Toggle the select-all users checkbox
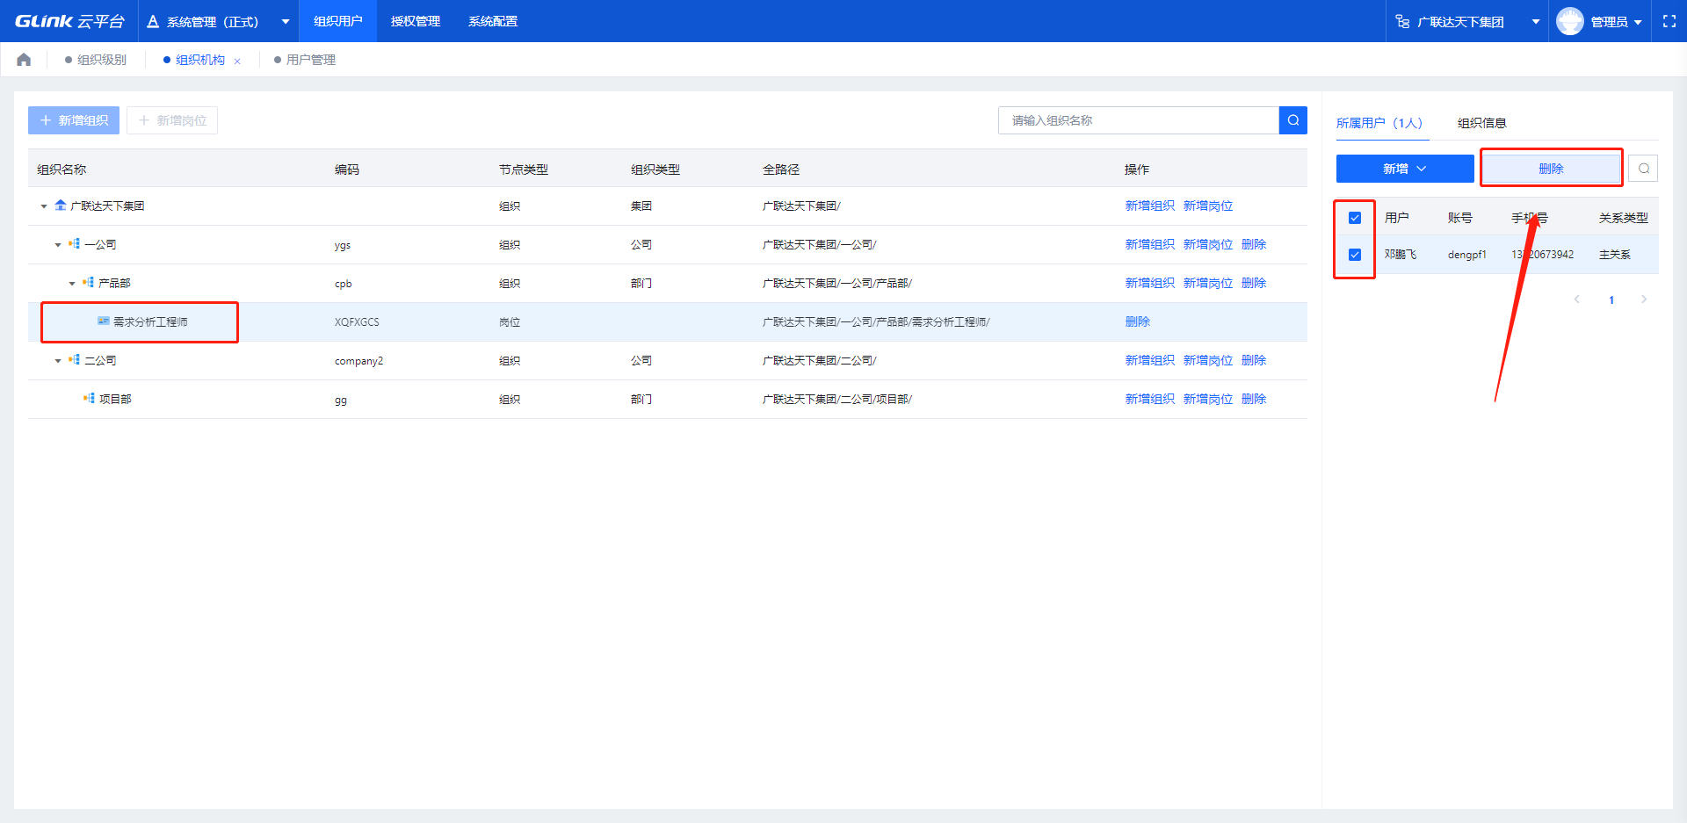 point(1355,218)
